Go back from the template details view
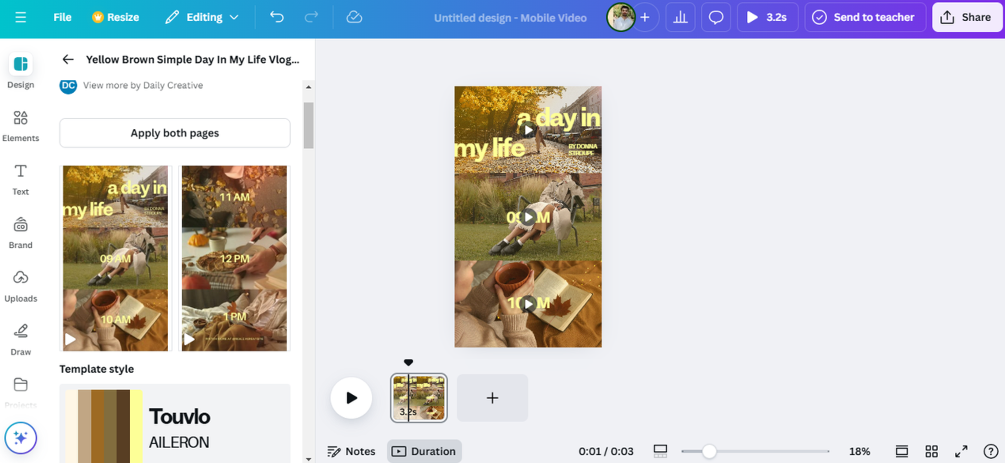 pos(68,59)
